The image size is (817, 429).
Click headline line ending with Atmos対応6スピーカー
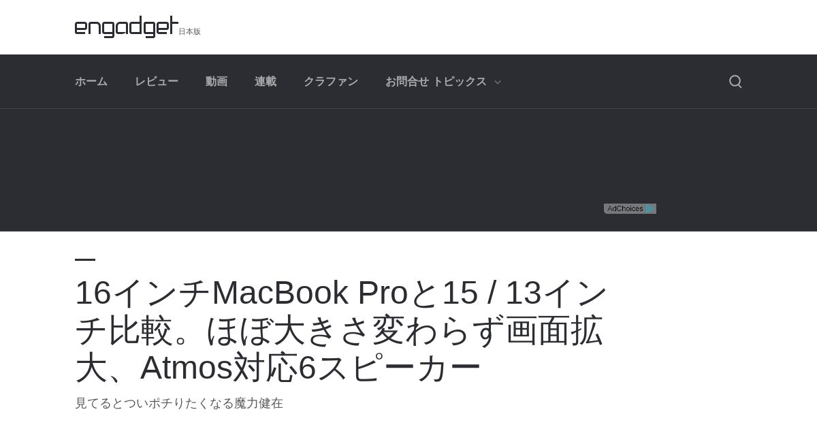click(x=278, y=368)
